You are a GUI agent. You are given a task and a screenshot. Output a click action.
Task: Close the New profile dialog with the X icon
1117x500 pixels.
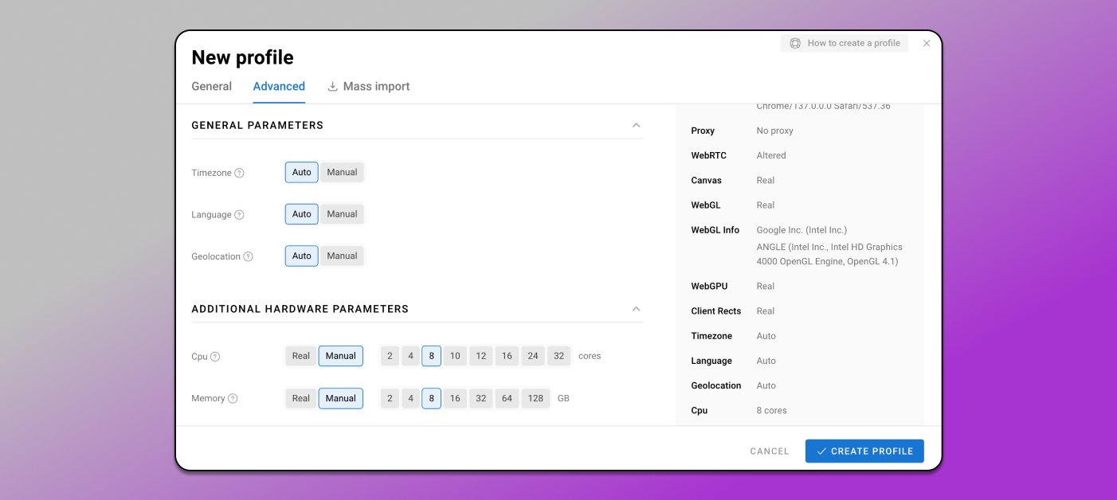pos(927,44)
